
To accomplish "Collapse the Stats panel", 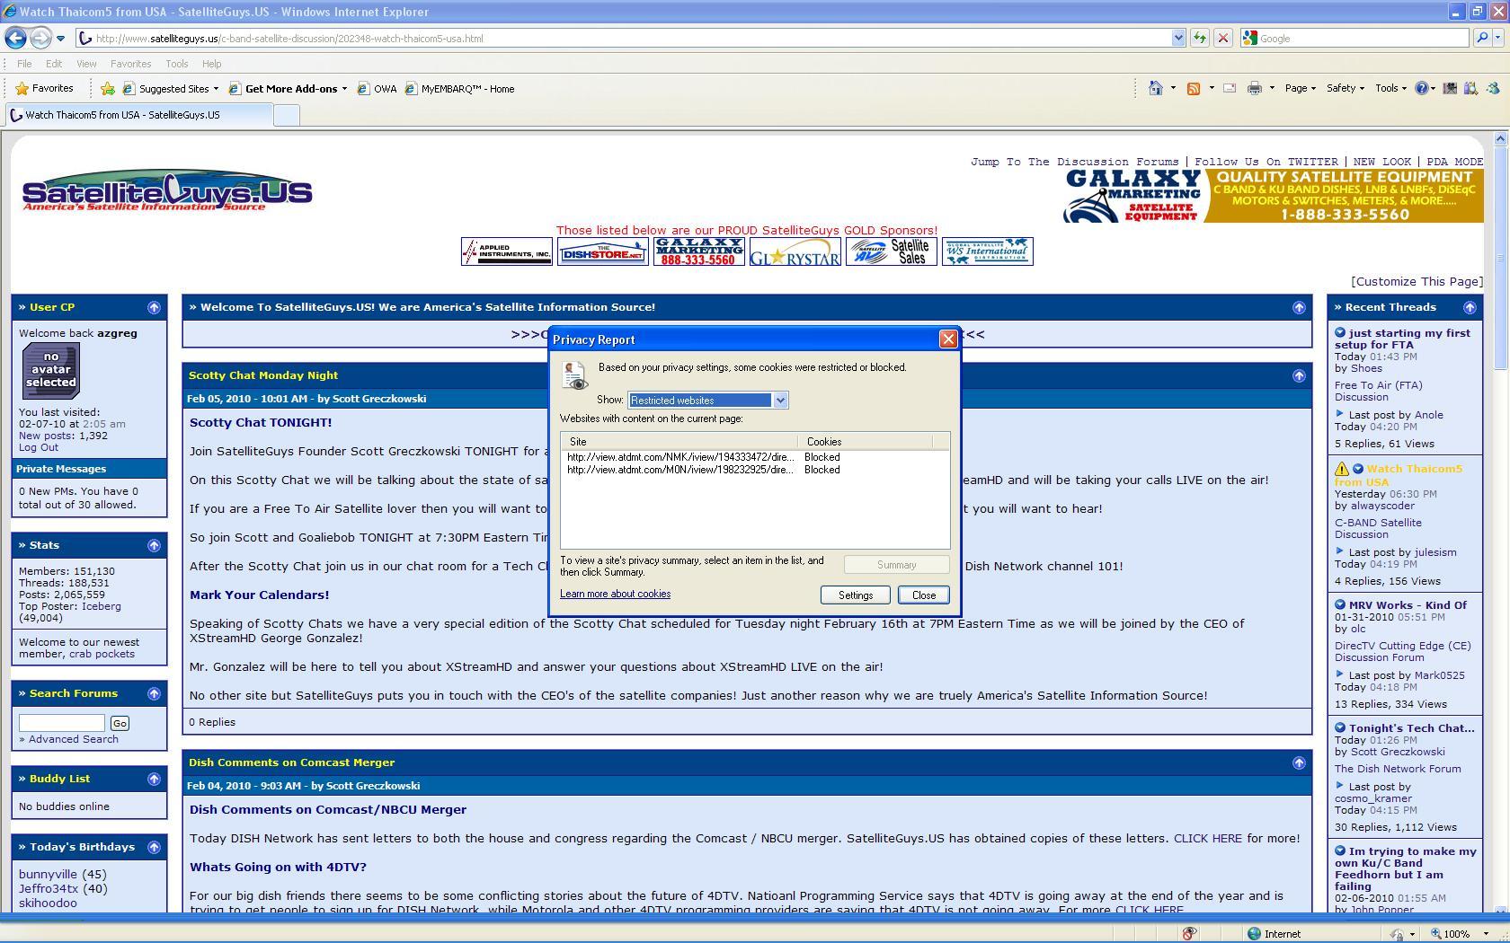I will 154,545.
